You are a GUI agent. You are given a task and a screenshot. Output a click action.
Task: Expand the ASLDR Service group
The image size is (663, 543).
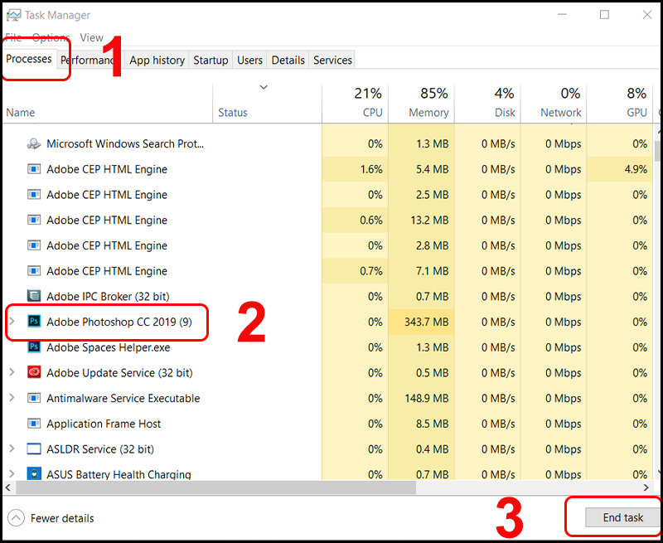[12, 448]
